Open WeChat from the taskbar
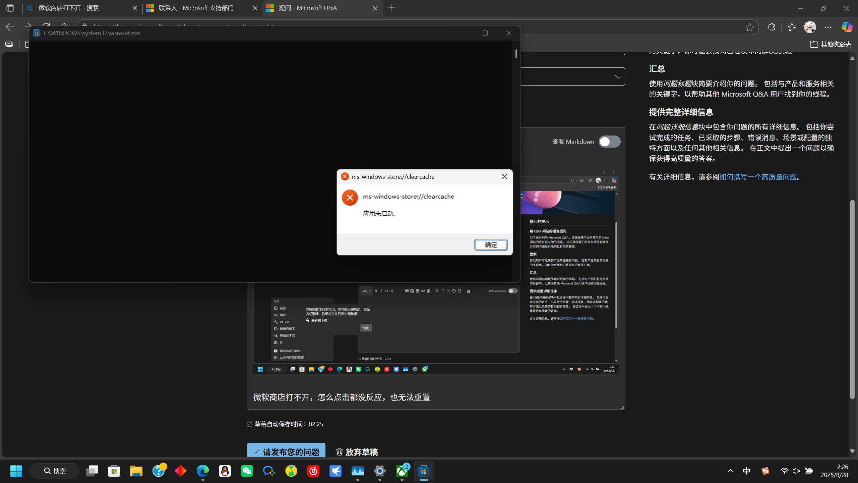This screenshot has width=858, height=483. pos(247,471)
